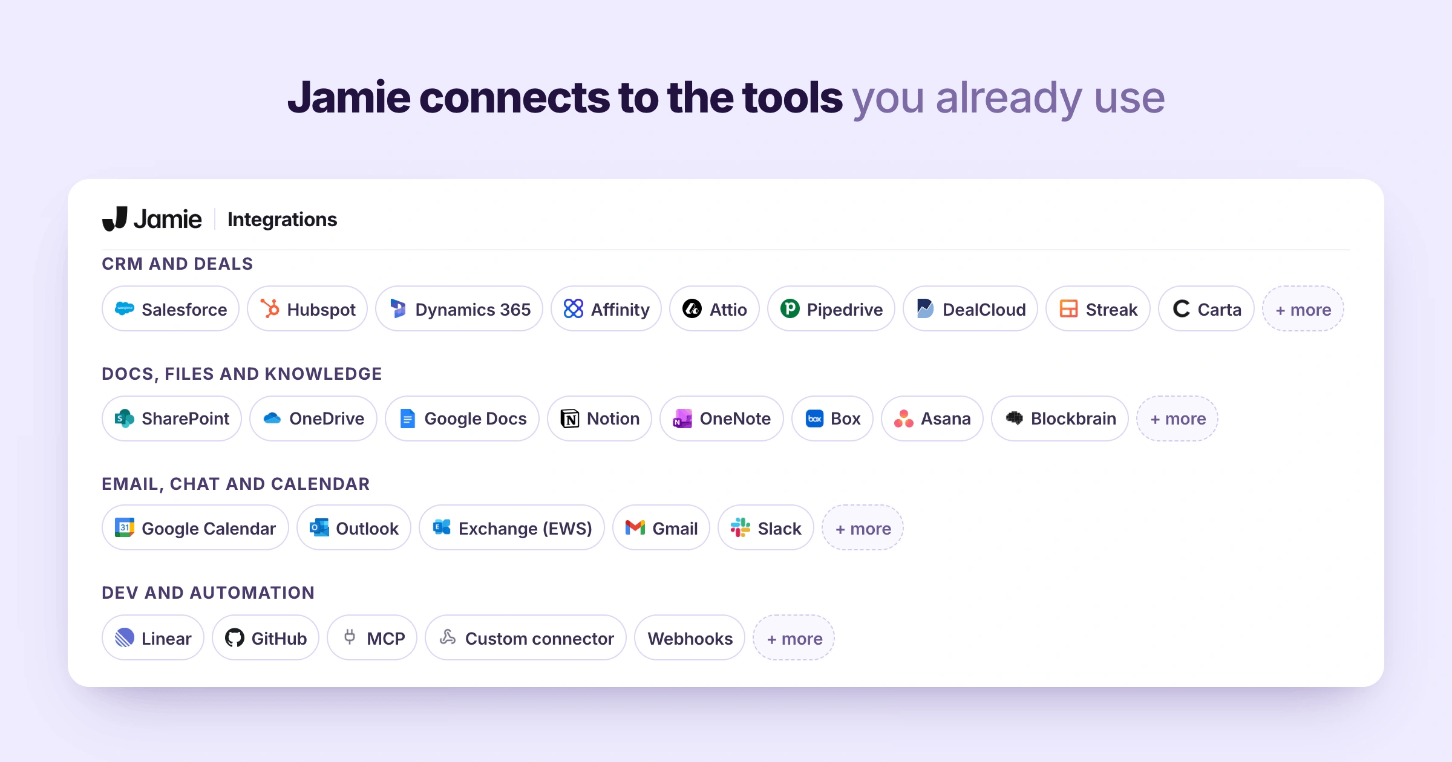Select the Webhooks integration chip
This screenshot has width=1452, height=762.
click(690, 638)
